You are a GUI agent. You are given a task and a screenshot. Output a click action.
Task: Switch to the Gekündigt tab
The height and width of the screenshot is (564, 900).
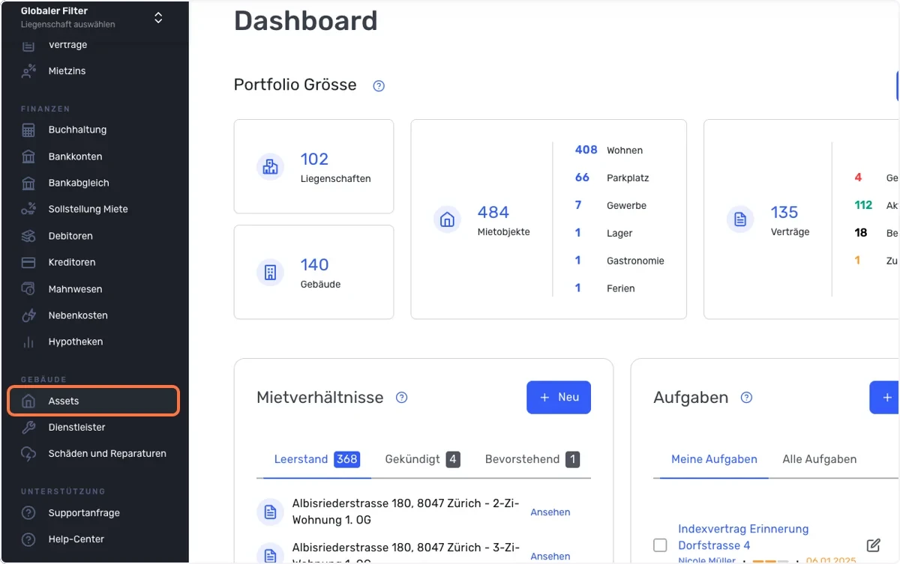point(422,459)
